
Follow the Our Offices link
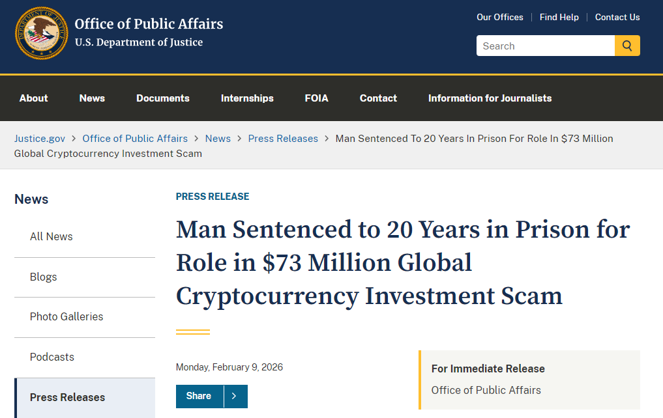click(500, 17)
